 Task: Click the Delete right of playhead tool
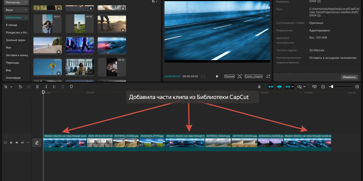(x=54, y=87)
